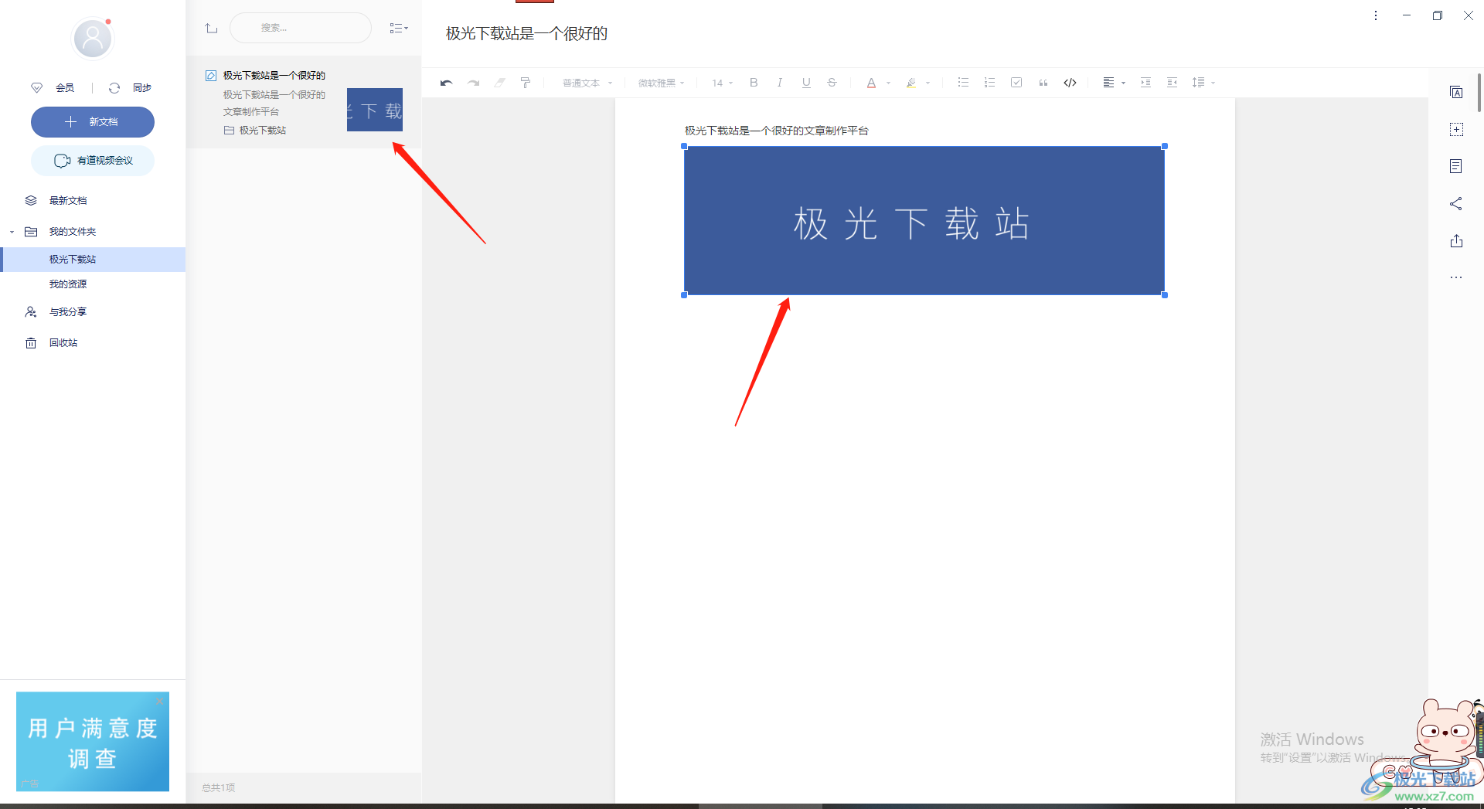This screenshot has height=809, width=1484.
Task: Open 与我分享 shared section
Action: [x=68, y=312]
